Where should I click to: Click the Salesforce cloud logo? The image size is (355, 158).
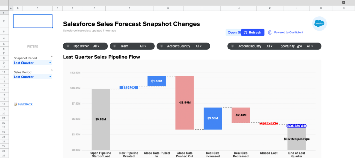319,24
